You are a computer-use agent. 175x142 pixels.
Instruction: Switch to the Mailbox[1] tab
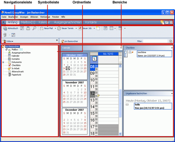coord(28,22)
